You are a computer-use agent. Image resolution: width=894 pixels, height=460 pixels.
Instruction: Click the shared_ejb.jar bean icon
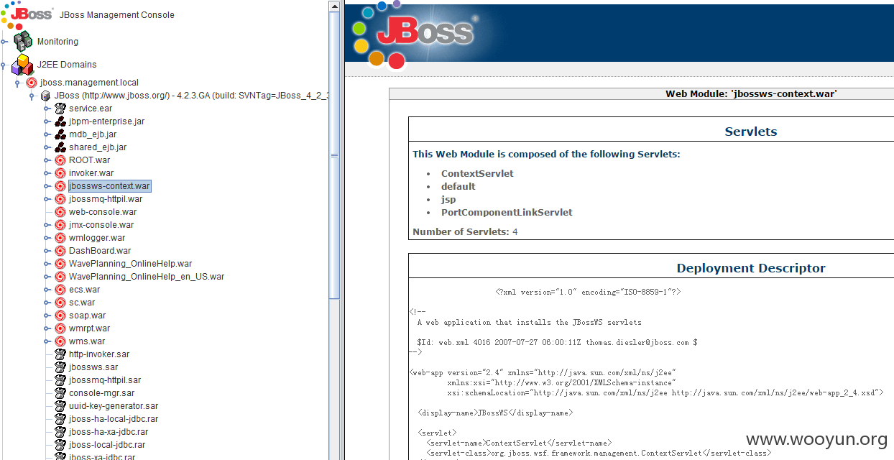coord(60,147)
